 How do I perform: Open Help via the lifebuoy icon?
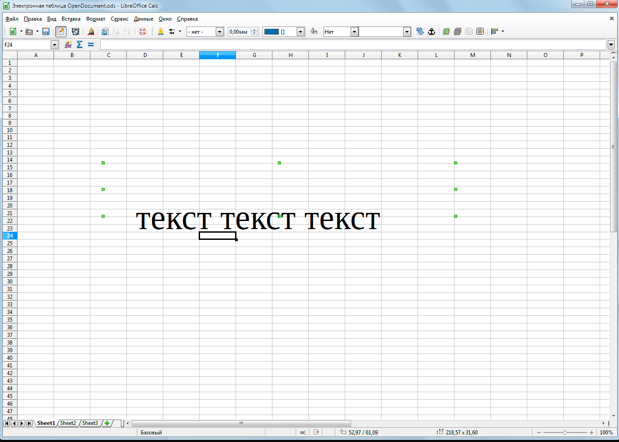click(143, 31)
